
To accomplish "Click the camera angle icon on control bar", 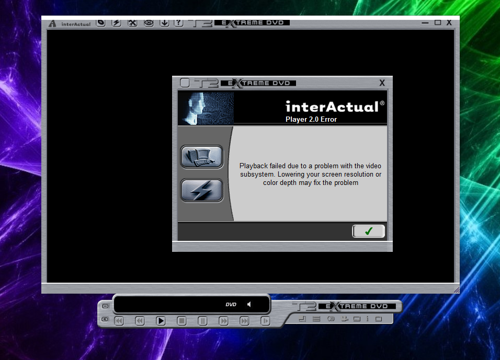I will point(344,319).
